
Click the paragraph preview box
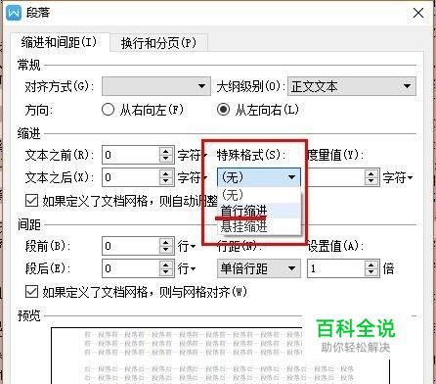220,356
